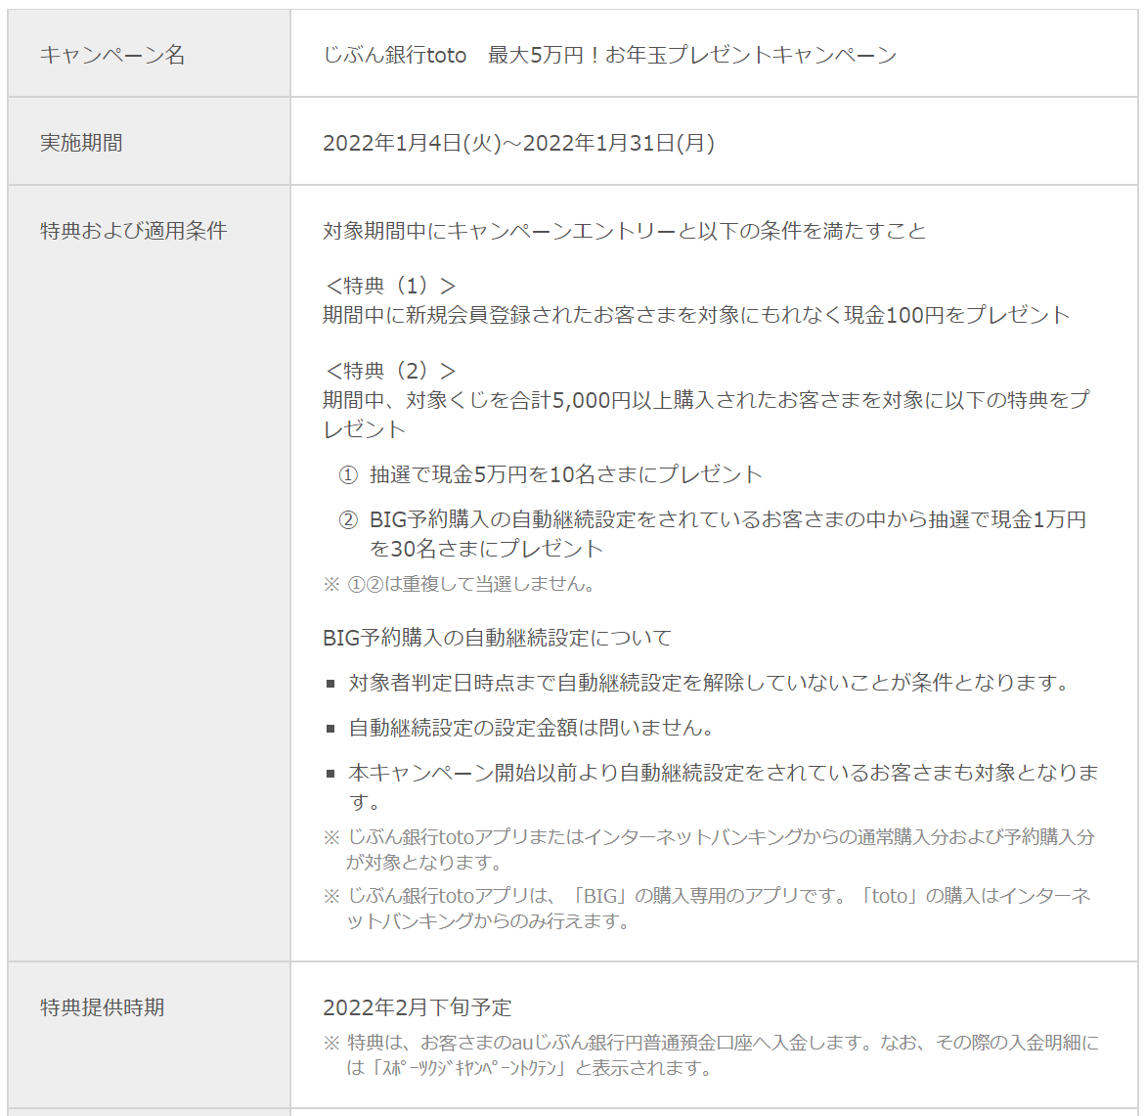Click the bullet '自動継続設定の設定金額は問いません。'
This screenshot has height=1116, width=1145.
(x=520, y=728)
